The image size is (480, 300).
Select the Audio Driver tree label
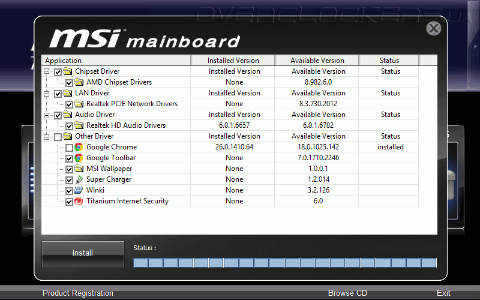click(95, 115)
